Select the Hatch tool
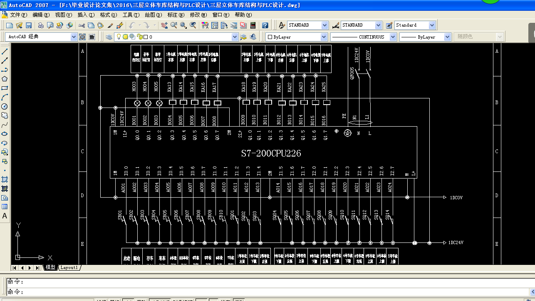535x301 pixels. click(x=5, y=179)
